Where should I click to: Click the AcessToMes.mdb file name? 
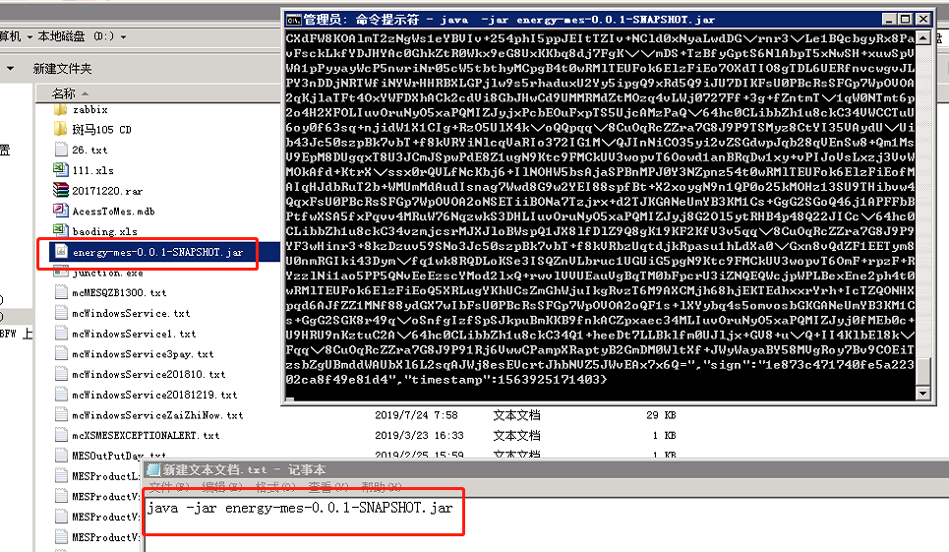(114, 212)
